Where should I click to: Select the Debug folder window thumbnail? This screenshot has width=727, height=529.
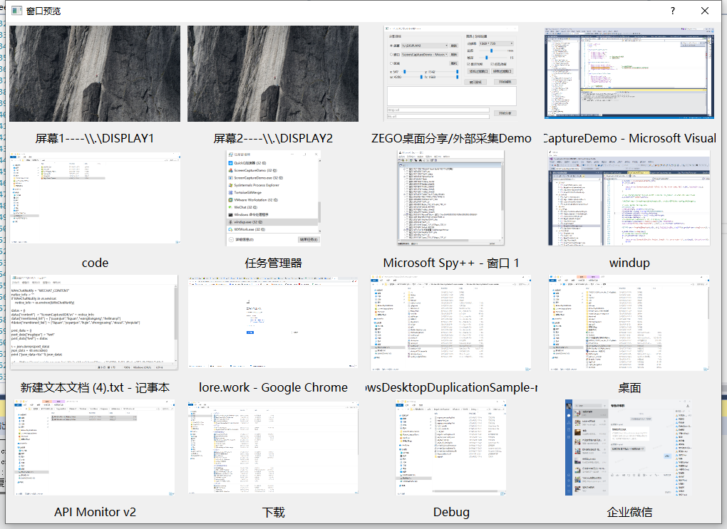click(451, 447)
